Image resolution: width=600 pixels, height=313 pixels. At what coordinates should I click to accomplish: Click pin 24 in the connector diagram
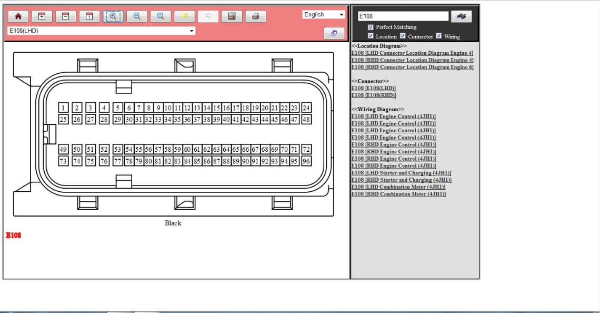[x=306, y=108]
